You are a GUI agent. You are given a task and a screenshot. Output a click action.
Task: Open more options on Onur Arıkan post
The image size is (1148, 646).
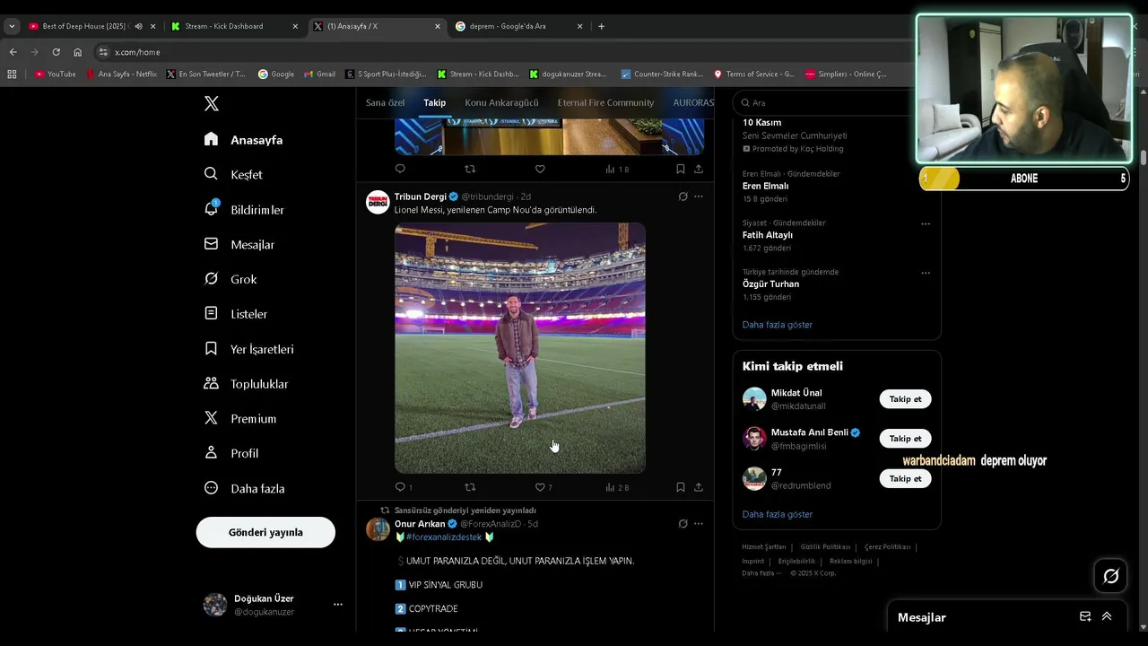coord(699,524)
